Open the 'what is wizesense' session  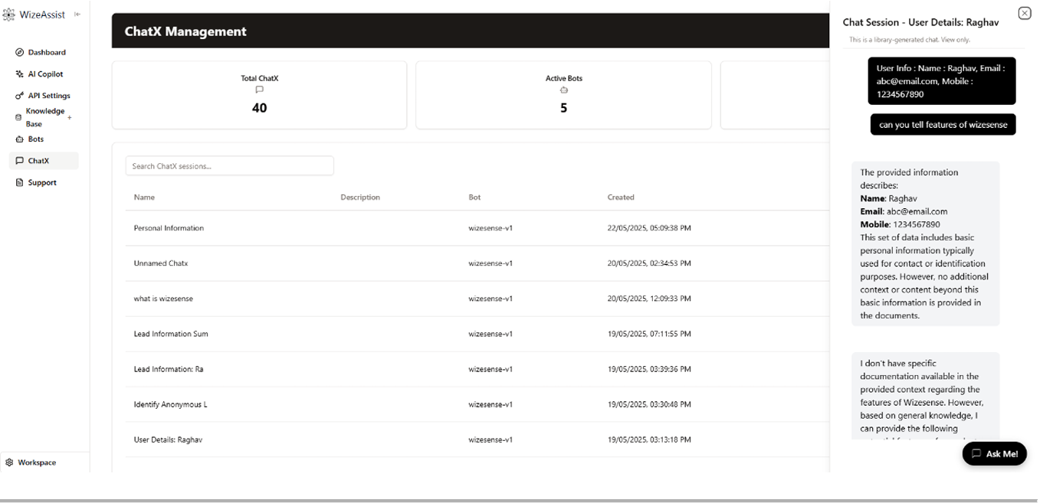[163, 299]
